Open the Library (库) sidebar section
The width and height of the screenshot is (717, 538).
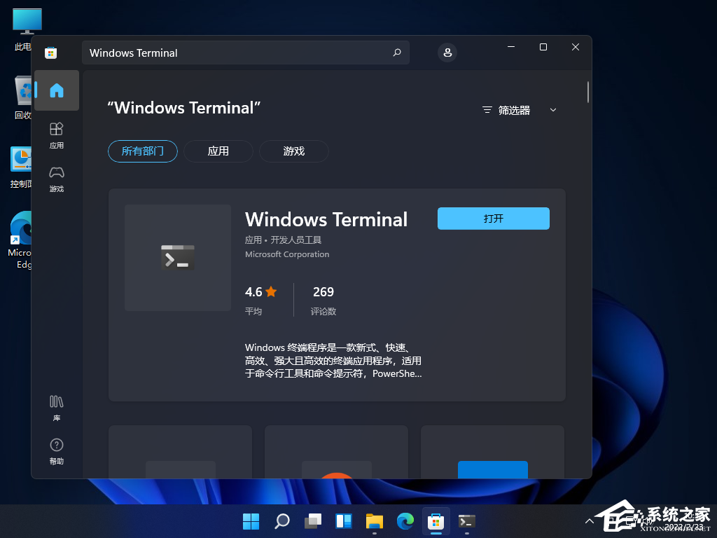click(x=56, y=406)
